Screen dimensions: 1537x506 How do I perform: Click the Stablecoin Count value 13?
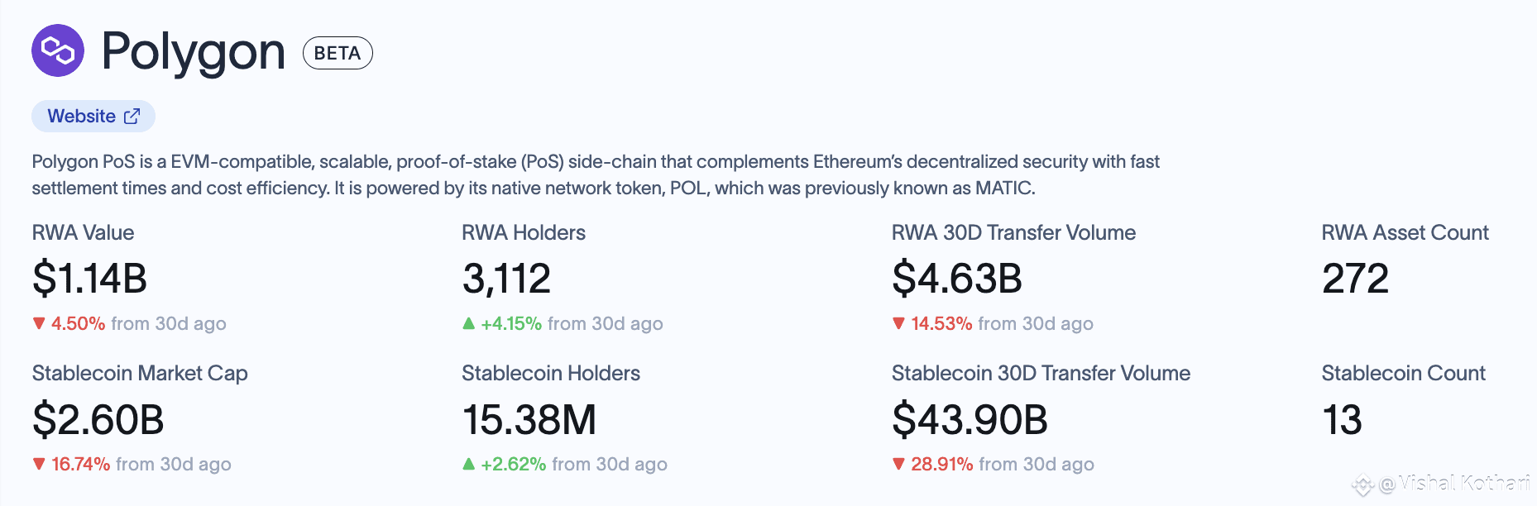pos(1342,420)
